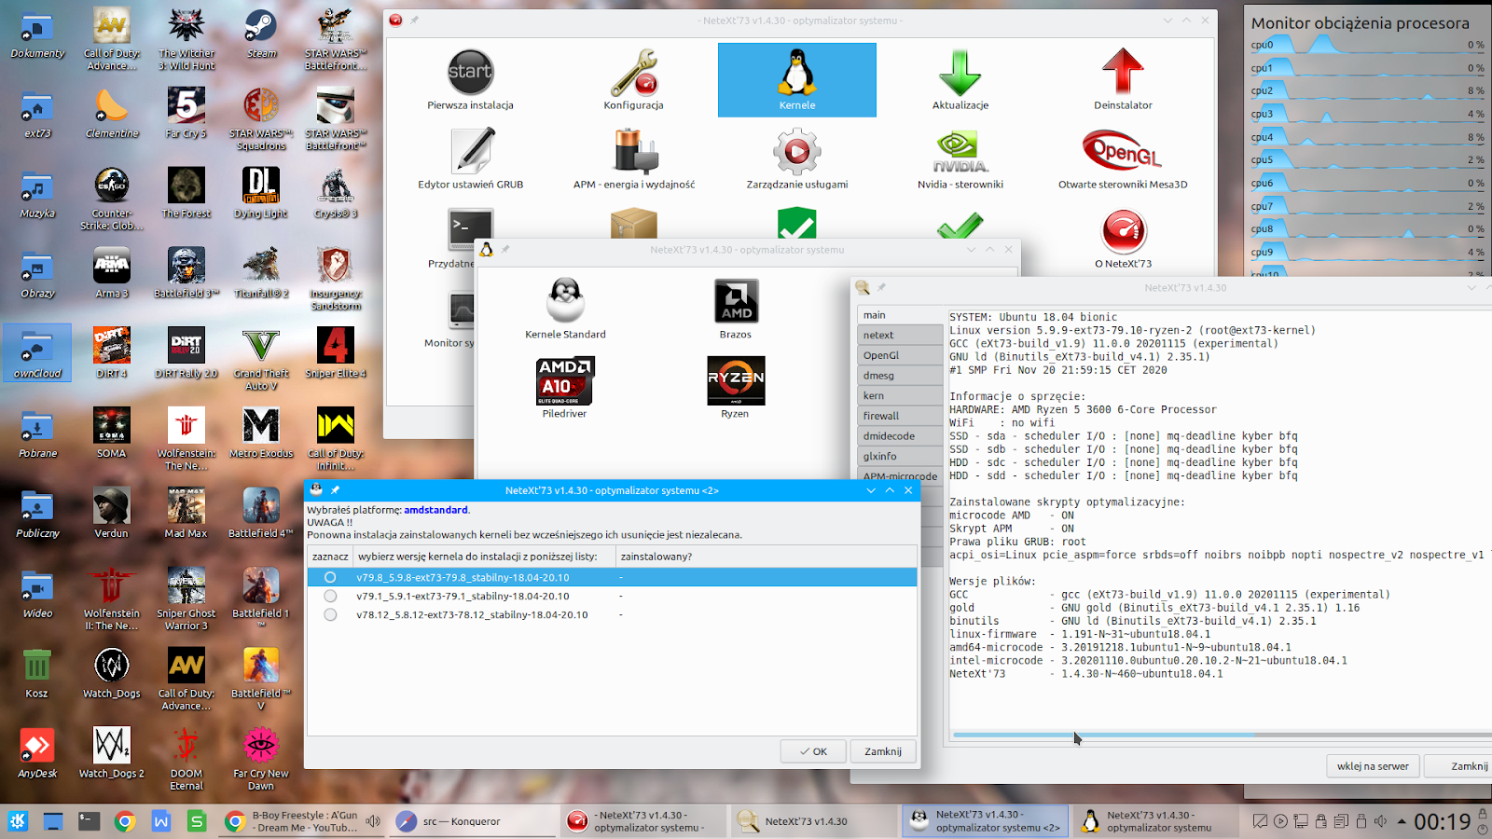The height and width of the screenshot is (839, 1492).
Task: Select kernel v78.12_5.8.12 radio button
Action: point(330,615)
